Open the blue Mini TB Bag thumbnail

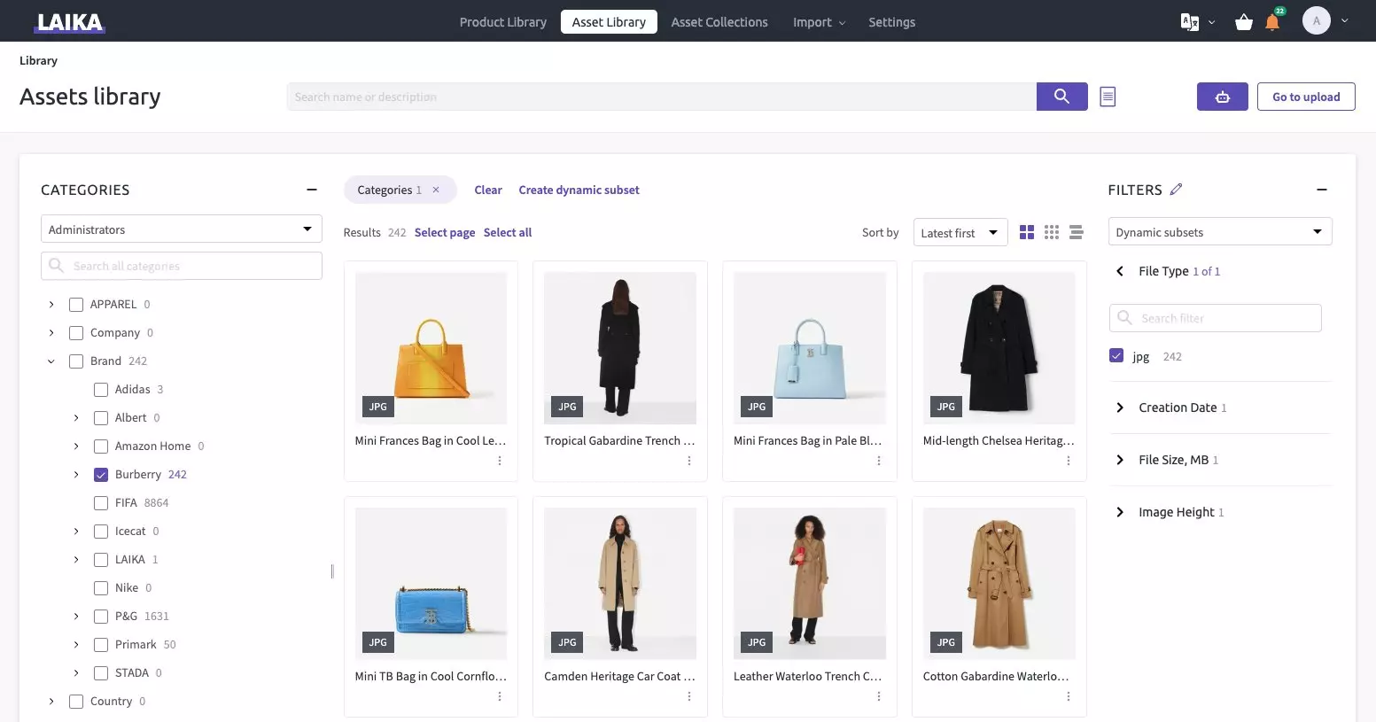pyautogui.click(x=431, y=584)
